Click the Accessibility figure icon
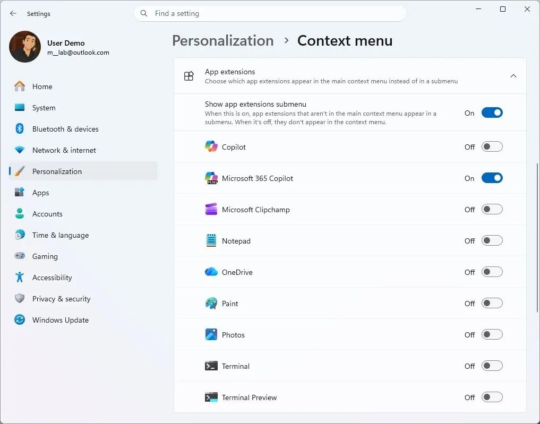The height and width of the screenshot is (424, 540). coord(20,277)
